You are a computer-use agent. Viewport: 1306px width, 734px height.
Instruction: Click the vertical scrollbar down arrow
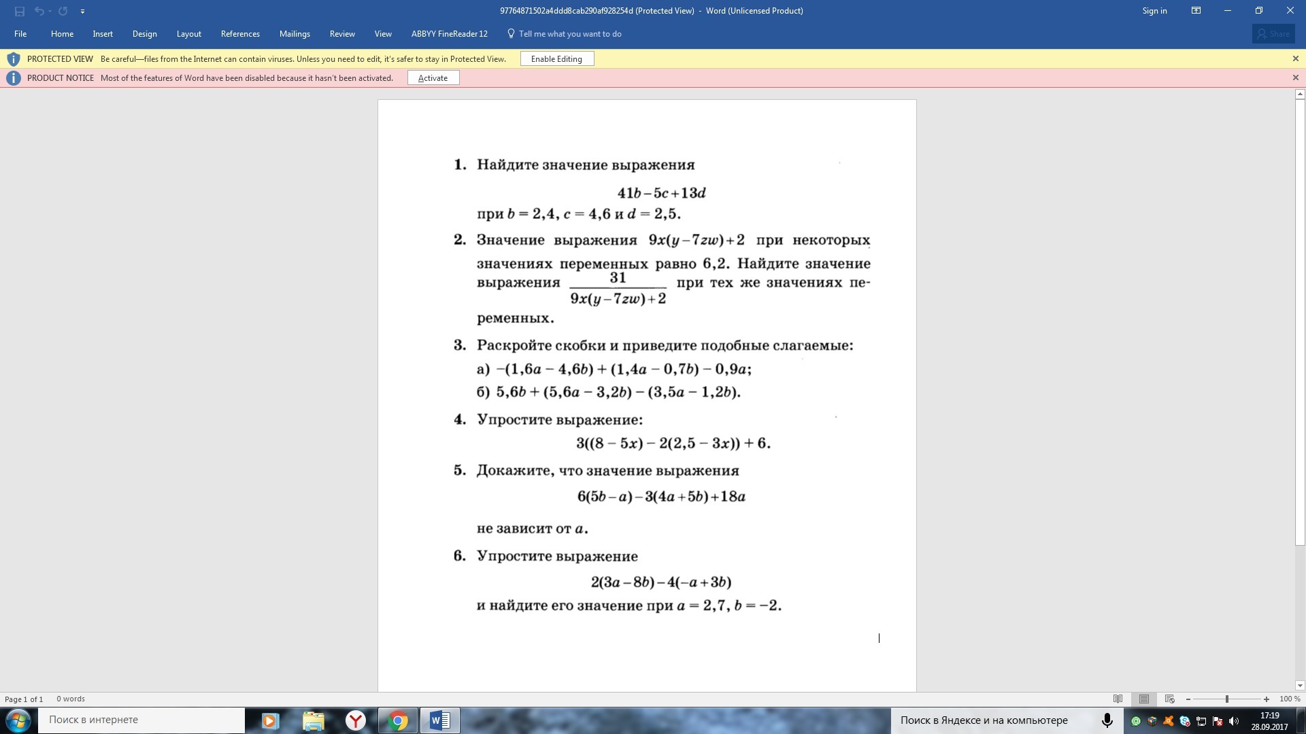pos(1300,686)
